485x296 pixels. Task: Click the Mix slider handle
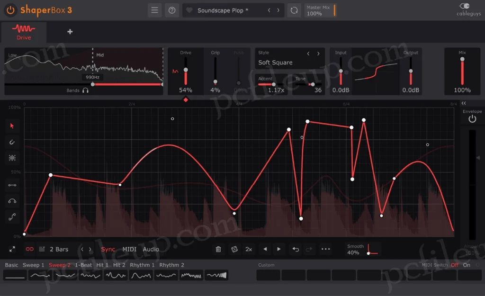pyautogui.click(x=462, y=59)
